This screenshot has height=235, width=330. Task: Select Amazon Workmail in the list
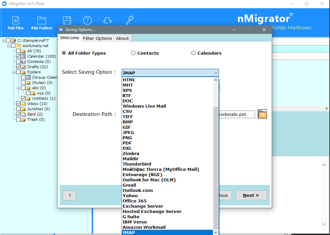[x=168, y=227]
